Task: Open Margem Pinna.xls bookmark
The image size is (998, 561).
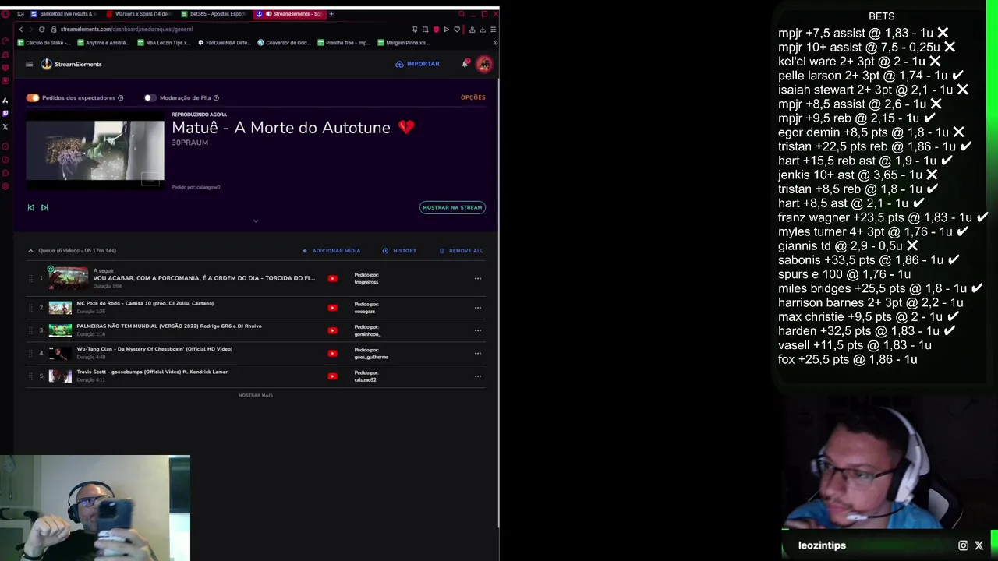Action: [404, 43]
